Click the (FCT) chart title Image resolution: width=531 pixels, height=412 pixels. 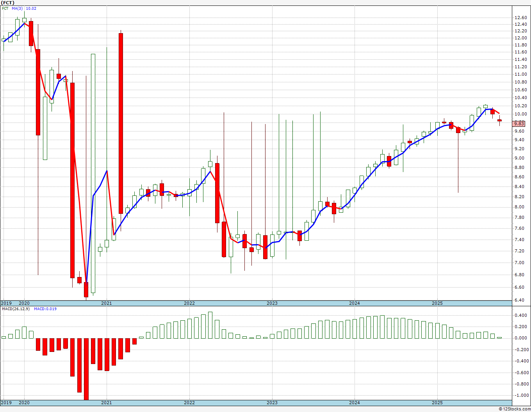pos(8,3)
